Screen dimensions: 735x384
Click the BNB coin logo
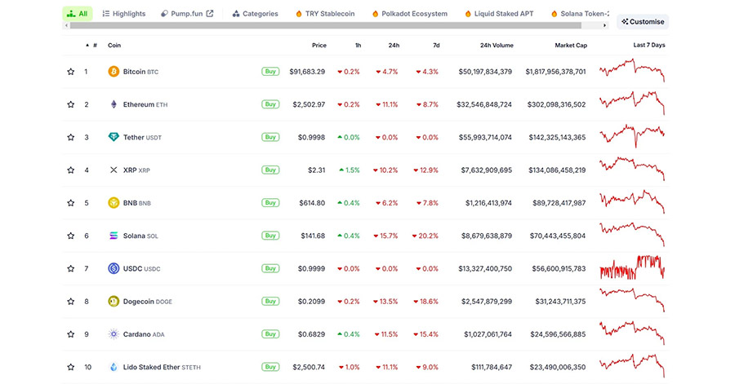114,202
